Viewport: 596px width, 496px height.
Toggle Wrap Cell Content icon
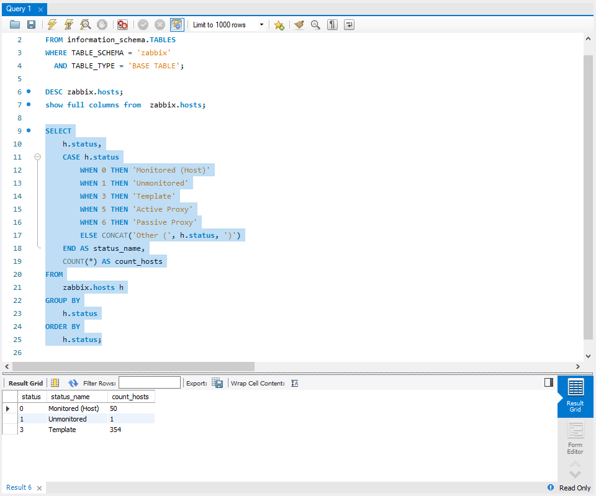pyautogui.click(x=294, y=383)
